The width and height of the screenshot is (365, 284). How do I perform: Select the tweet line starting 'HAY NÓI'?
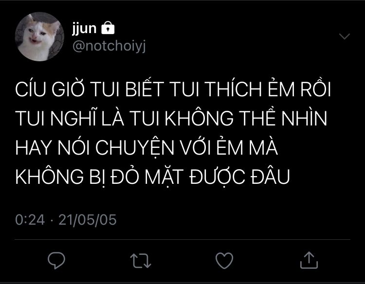[x=146, y=147]
